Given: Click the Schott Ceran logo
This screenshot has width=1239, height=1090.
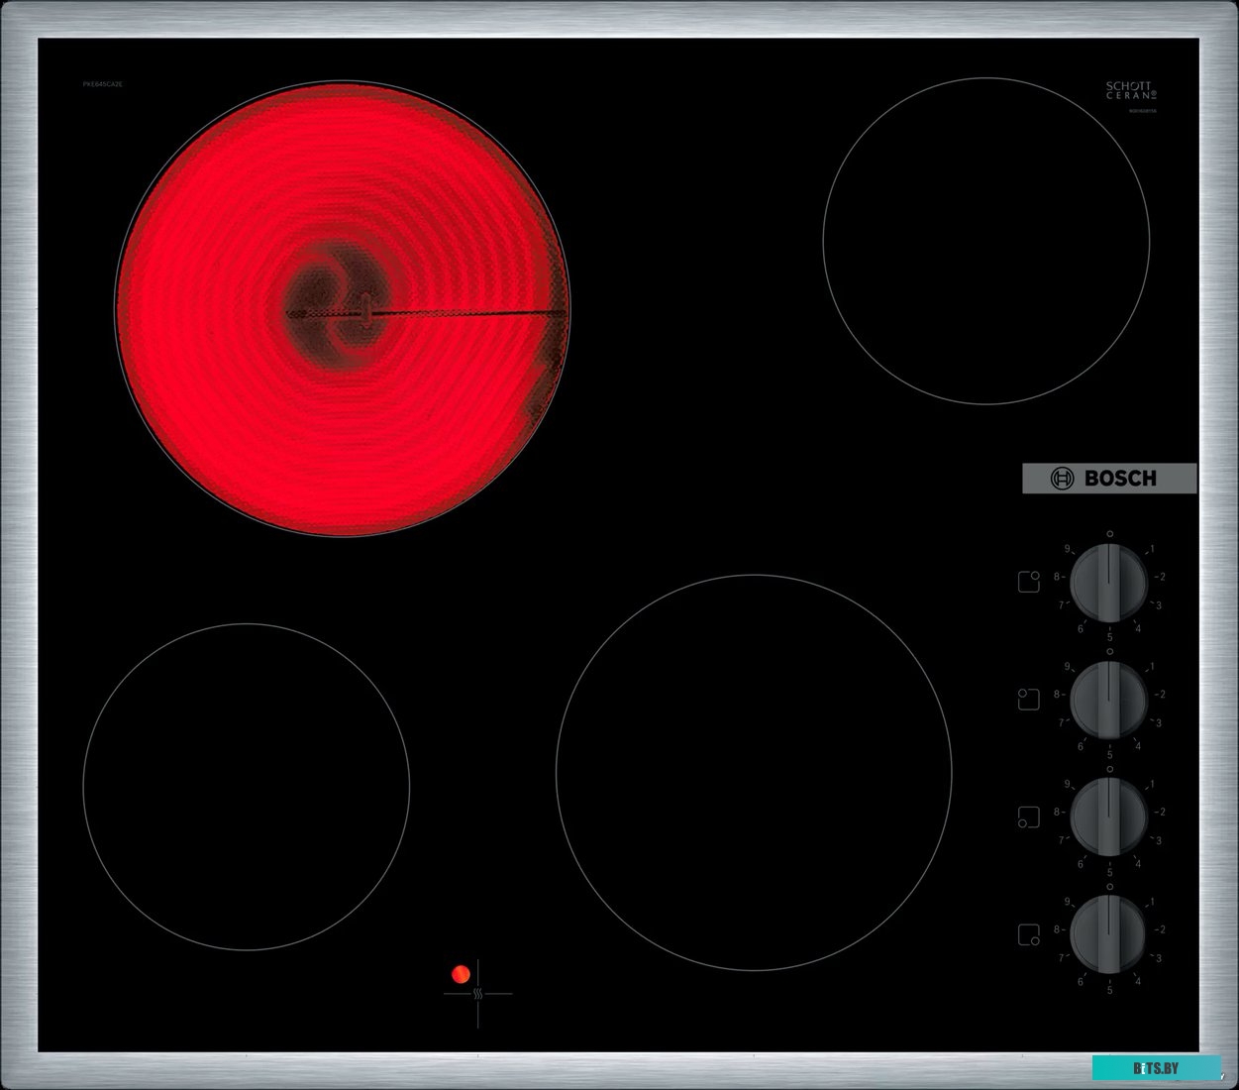Looking at the screenshot, I should tap(1130, 92).
